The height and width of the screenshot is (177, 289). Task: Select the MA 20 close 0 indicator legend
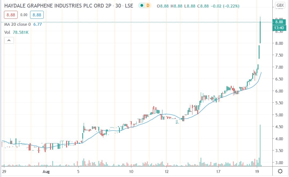coord(17,24)
